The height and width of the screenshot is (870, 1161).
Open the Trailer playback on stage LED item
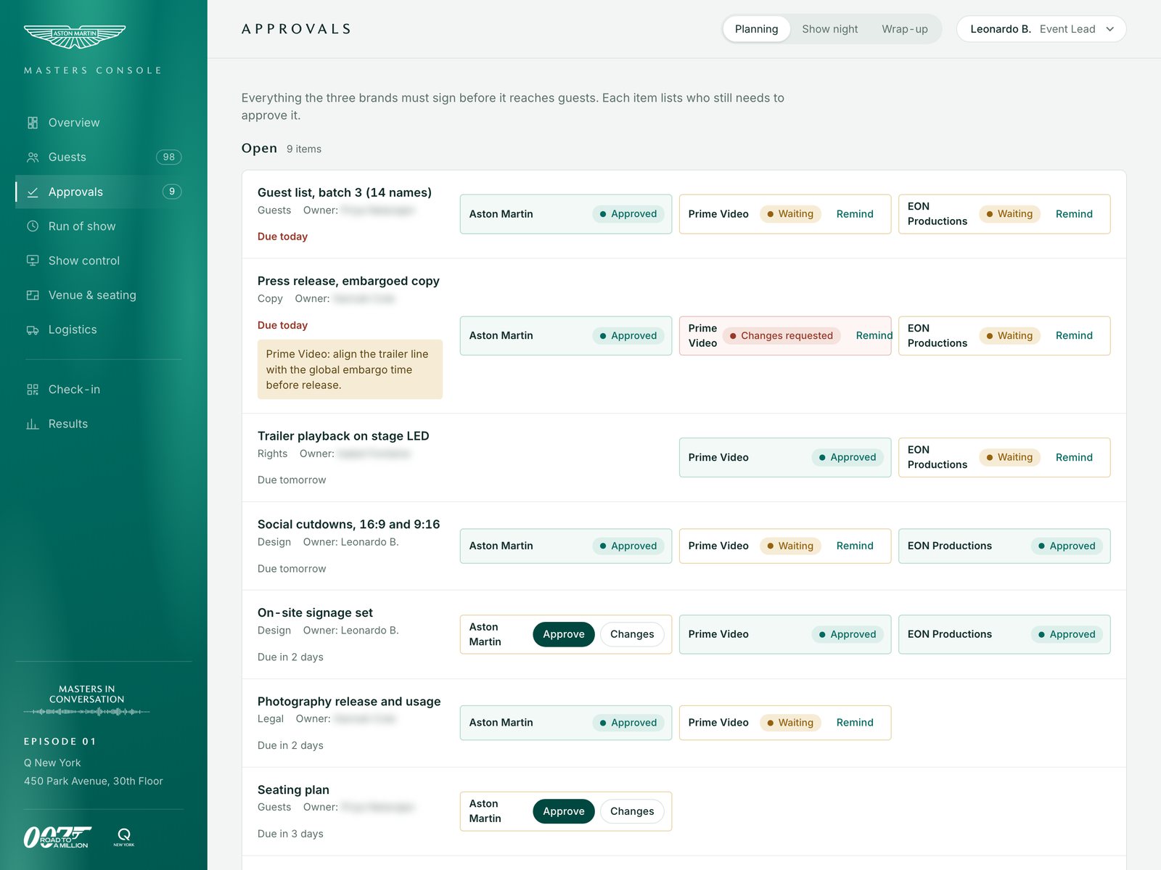pyautogui.click(x=343, y=436)
